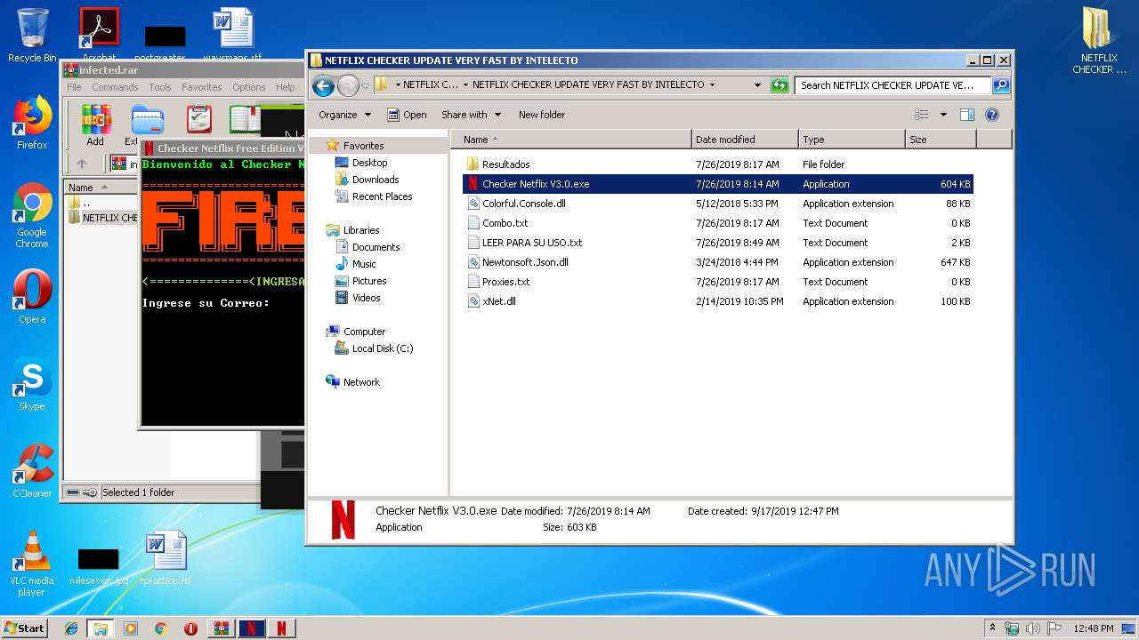Screen dimensions: 1139x640
Task: Launch VLC media player shortcut
Action: coord(32,564)
